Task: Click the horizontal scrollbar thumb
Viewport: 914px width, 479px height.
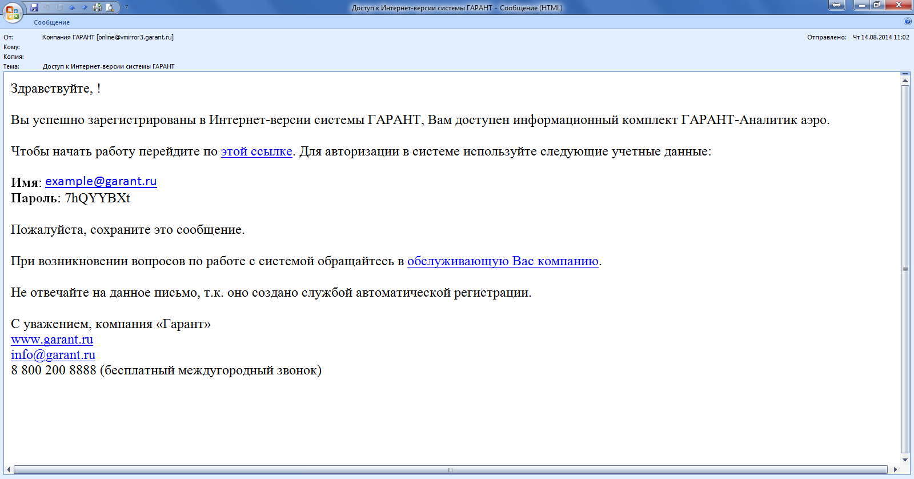Action: (450, 470)
